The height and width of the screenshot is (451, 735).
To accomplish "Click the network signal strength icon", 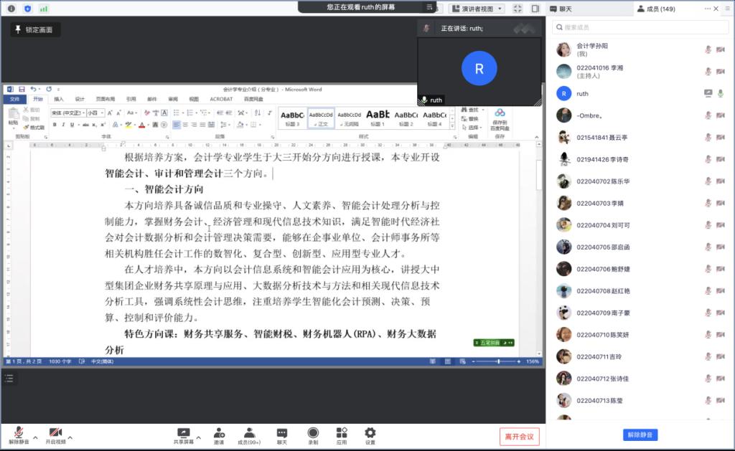I will pyautogui.click(x=44, y=9).
